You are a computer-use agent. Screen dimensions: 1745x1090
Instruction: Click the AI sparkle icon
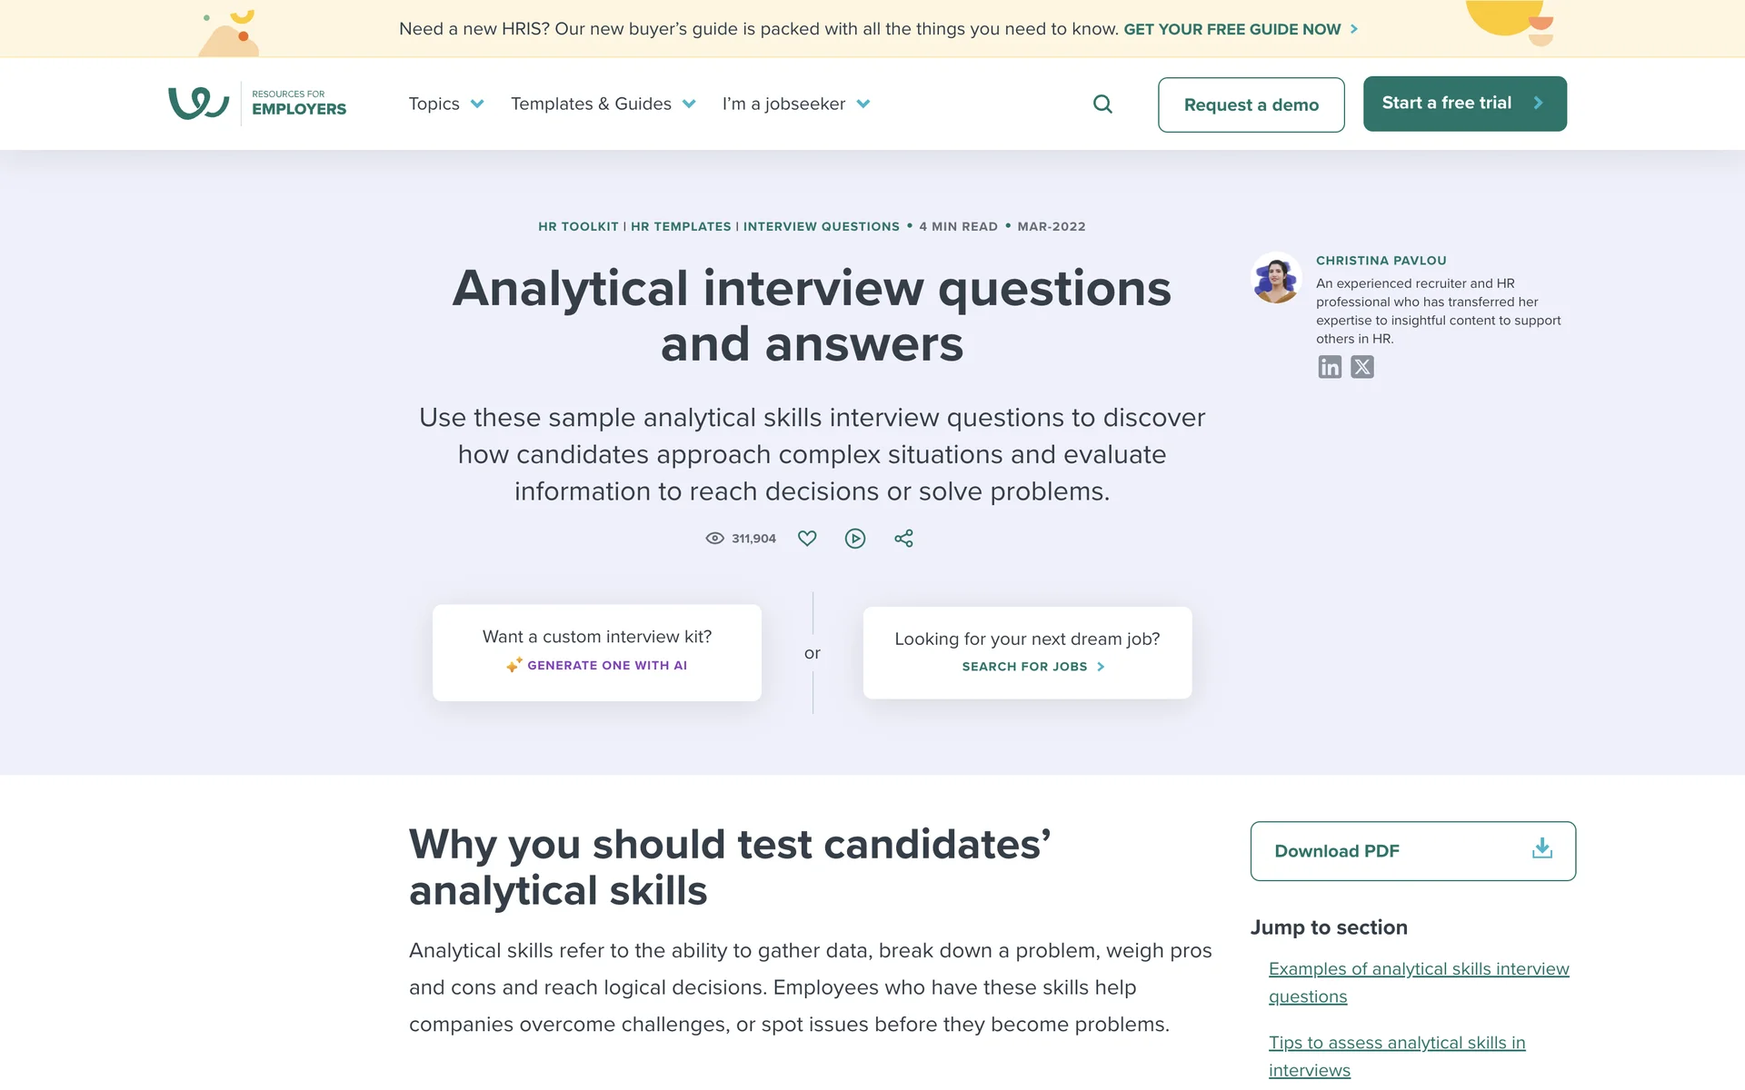514,666
